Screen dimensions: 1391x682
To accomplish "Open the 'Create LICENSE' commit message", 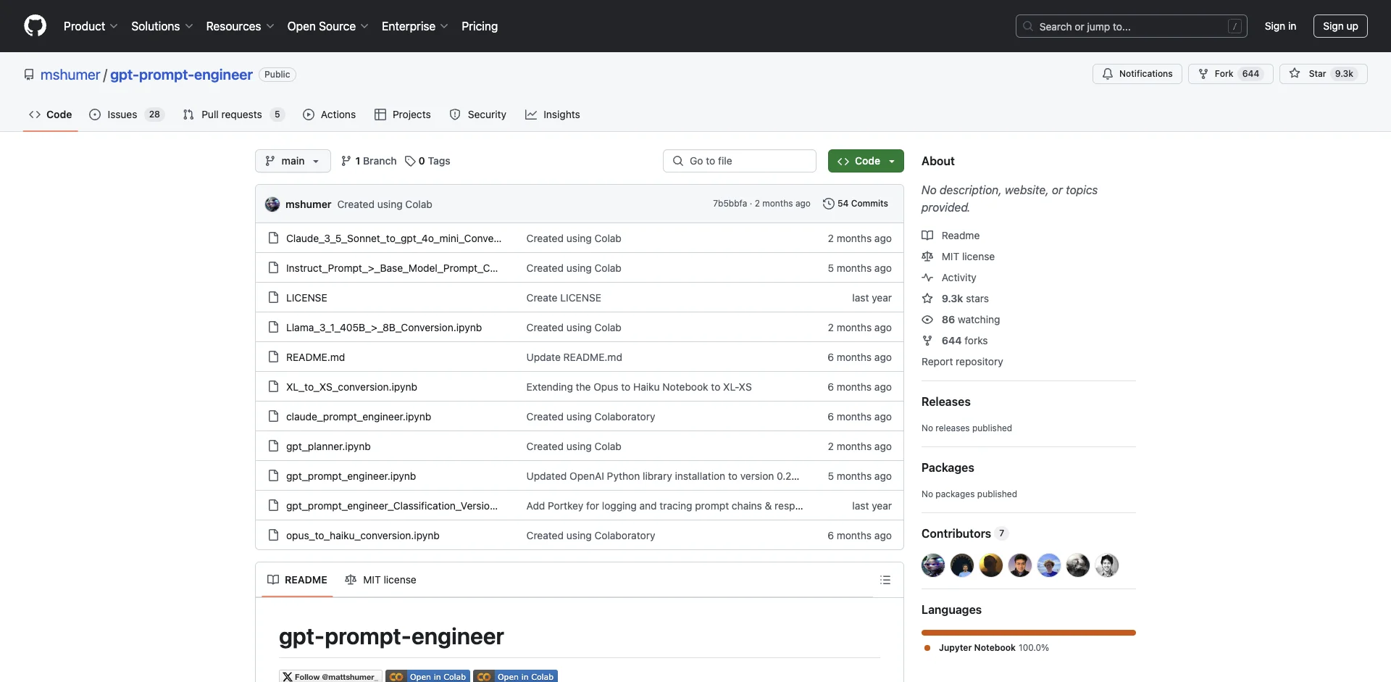I will [564, 298].
